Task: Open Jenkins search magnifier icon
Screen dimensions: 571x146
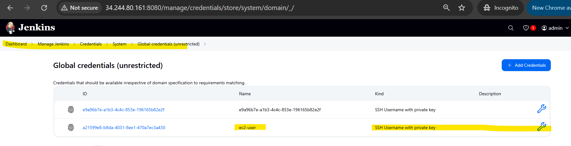Action: 511,28
